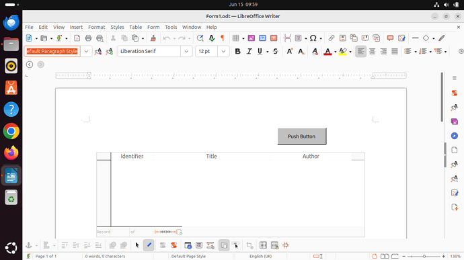This screenshot has height=260, width=464.
Task: Insert special character Omega icon
Action: [313, 38]
